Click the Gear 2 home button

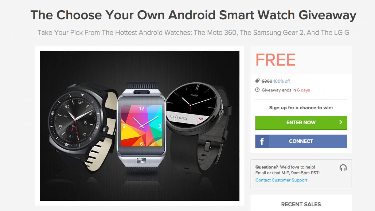pos(142,161)
